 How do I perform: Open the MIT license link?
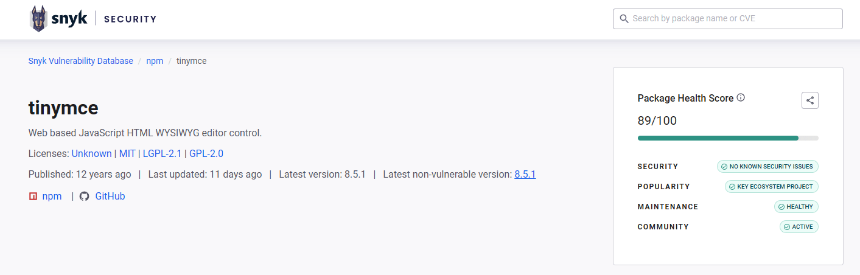point(127,153)
